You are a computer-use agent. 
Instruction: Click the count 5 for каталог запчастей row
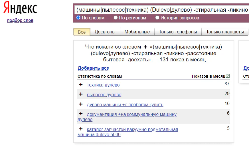tap(228, 128)
